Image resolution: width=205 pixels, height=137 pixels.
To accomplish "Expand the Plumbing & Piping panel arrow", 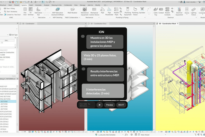I will 145,17.
